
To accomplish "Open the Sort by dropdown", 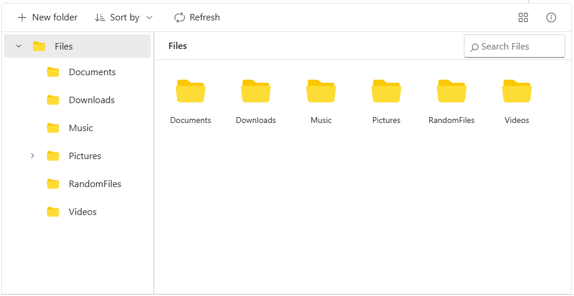I will (124, 17).
